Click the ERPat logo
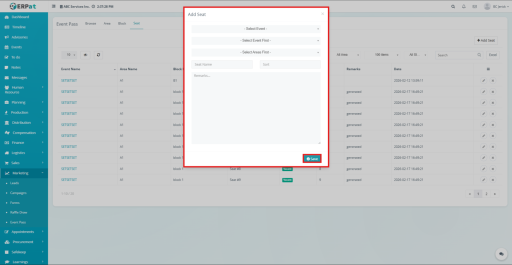The height and width of the screenshot is (265, 512). 24,6
